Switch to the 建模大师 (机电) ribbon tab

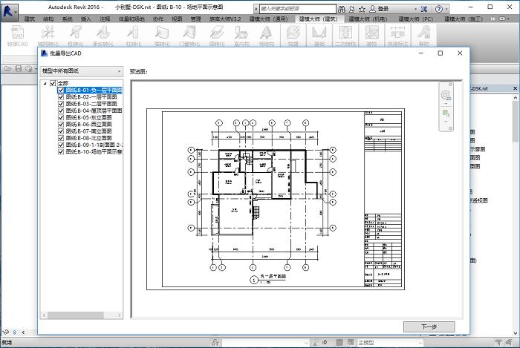point(368,19)
